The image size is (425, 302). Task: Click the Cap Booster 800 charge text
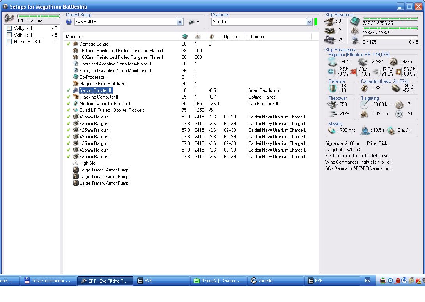[x=264, y=104]
